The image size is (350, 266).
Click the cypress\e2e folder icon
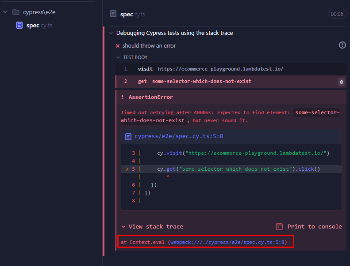coord(16,12)
